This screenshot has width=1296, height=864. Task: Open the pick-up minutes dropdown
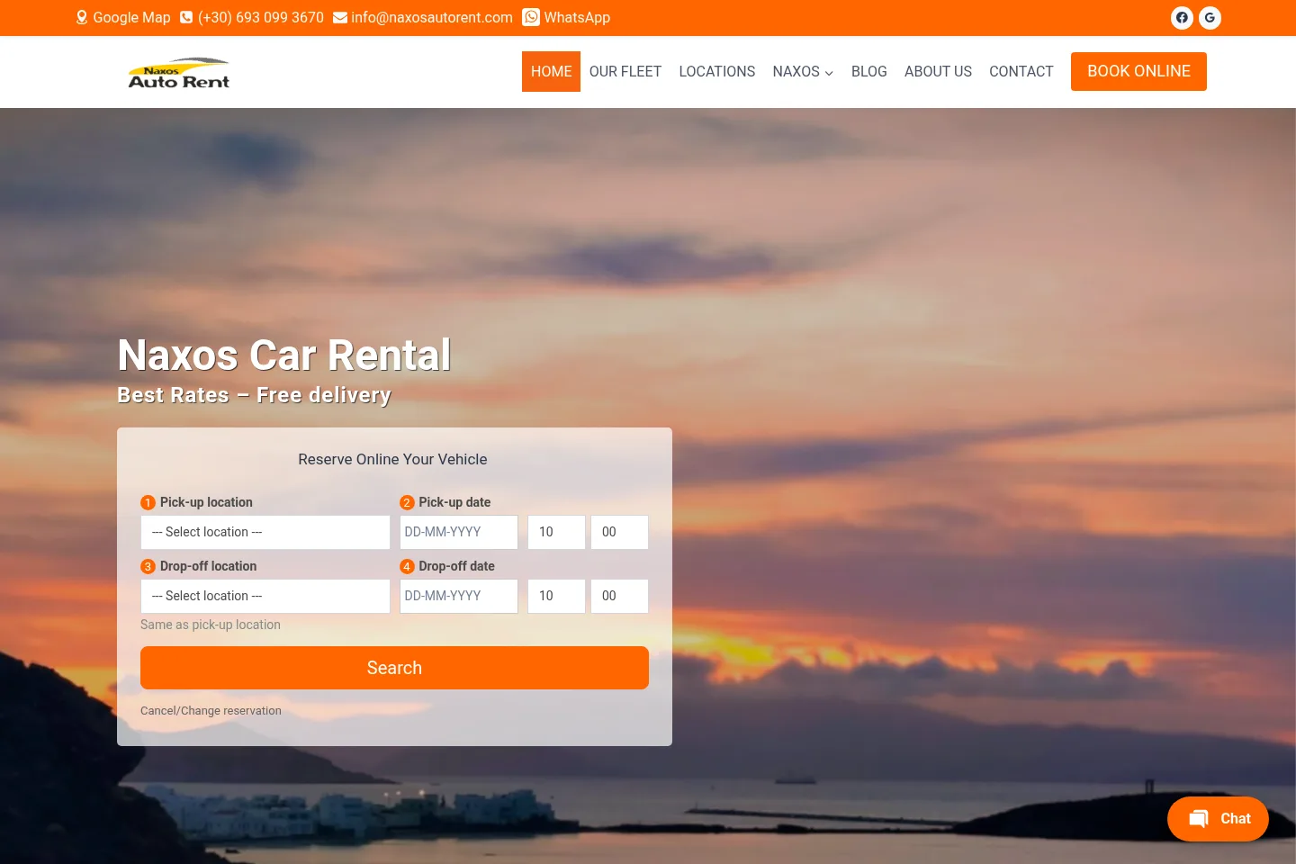[619, 532]
